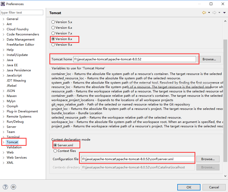Click the Help question mark icon
The image size is (228, 192).
coord(5,187)
